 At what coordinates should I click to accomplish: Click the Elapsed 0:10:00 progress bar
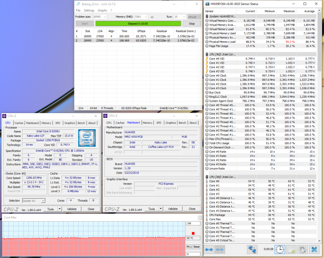pos(138,24)
